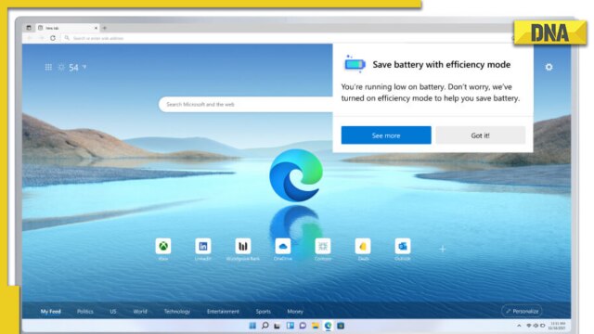Open the Woodgrove Bank quick link tile
Image resolution: width=594 pixels, height=334 pixels.
pos(243,247)
